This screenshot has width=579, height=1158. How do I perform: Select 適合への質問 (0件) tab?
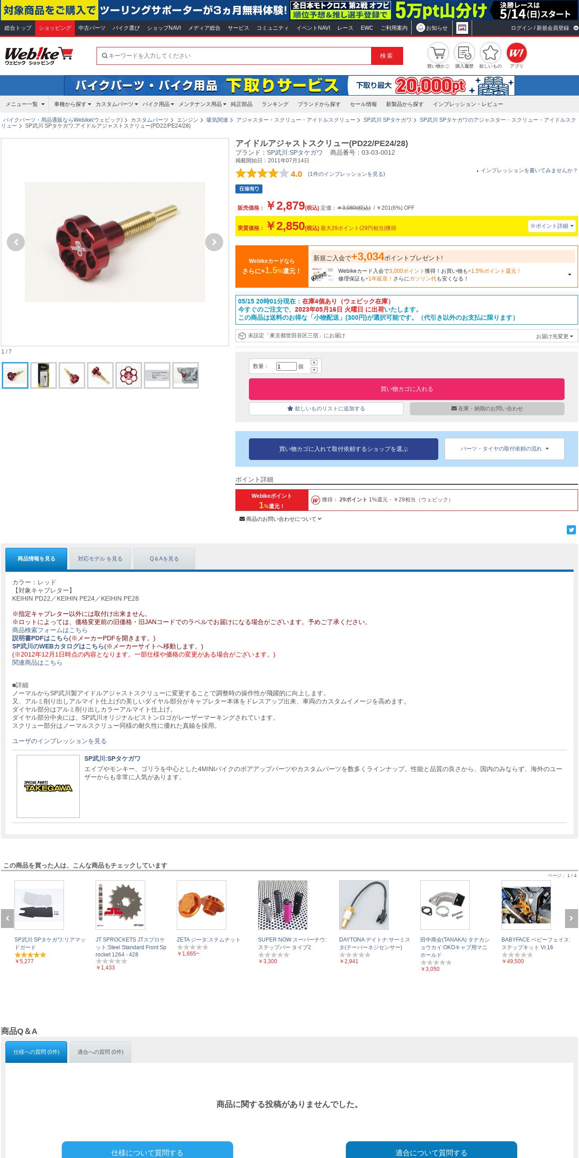tap(100, 1052)
